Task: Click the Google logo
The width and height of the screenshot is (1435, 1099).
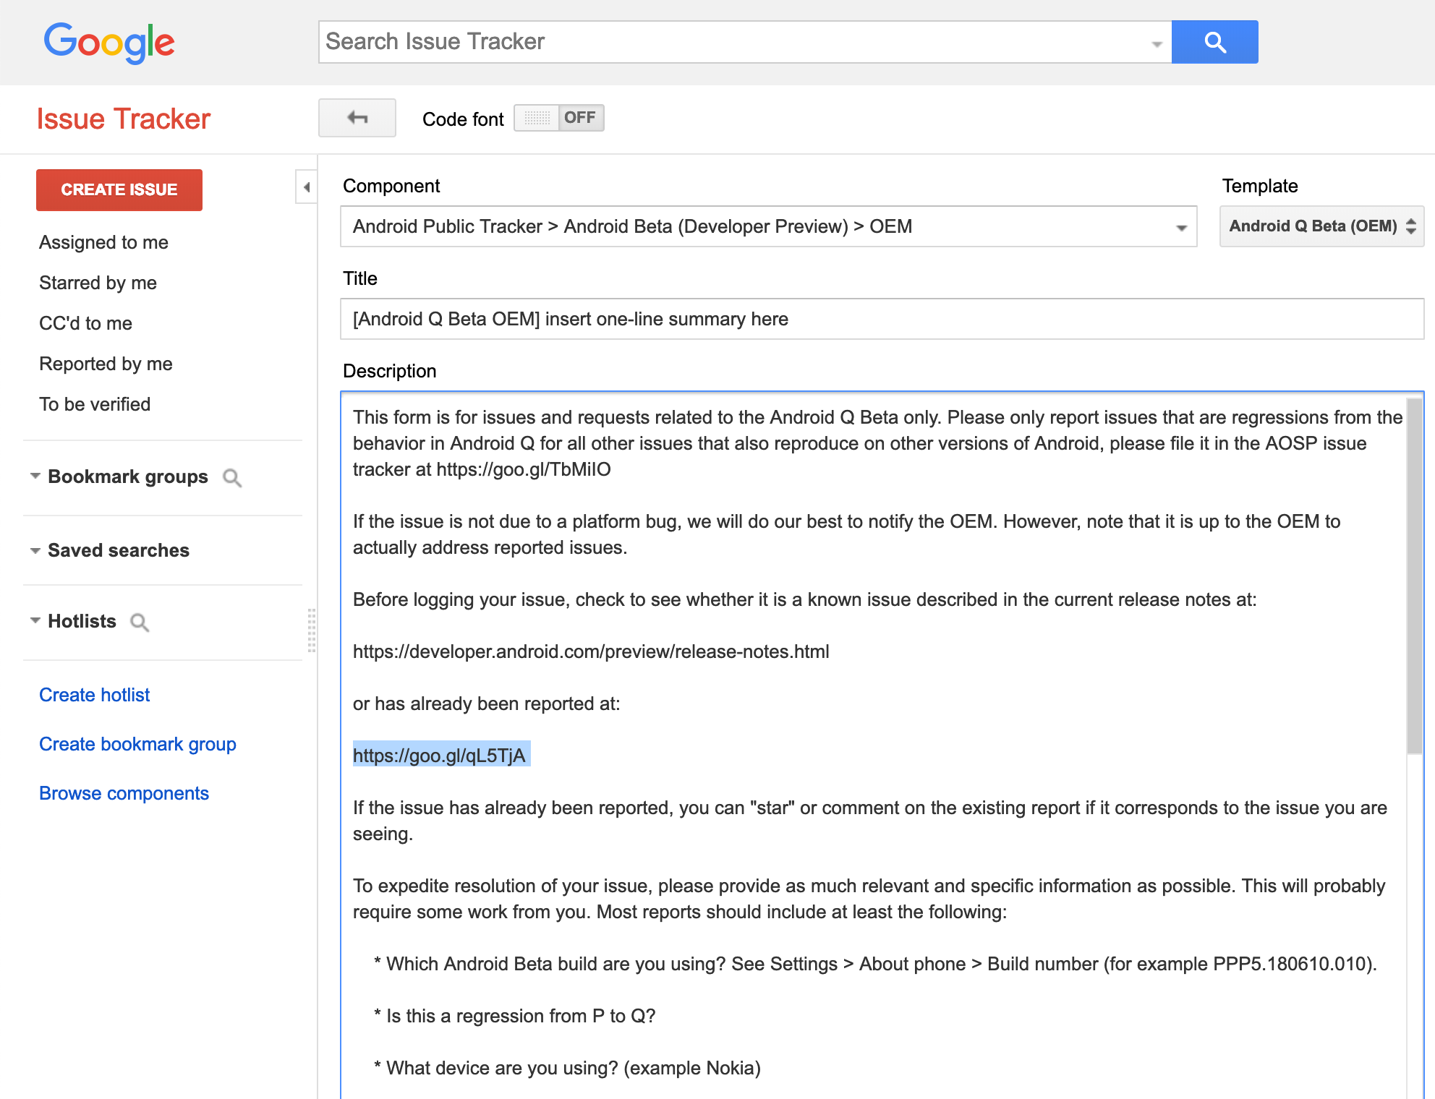Action: pos(109,42)
